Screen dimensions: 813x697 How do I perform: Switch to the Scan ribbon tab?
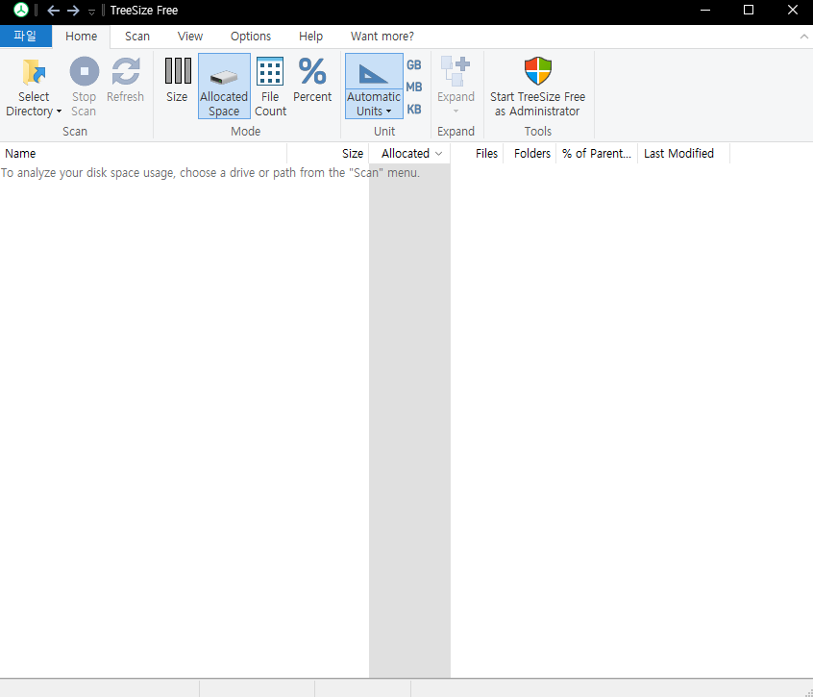pos(137,37)
